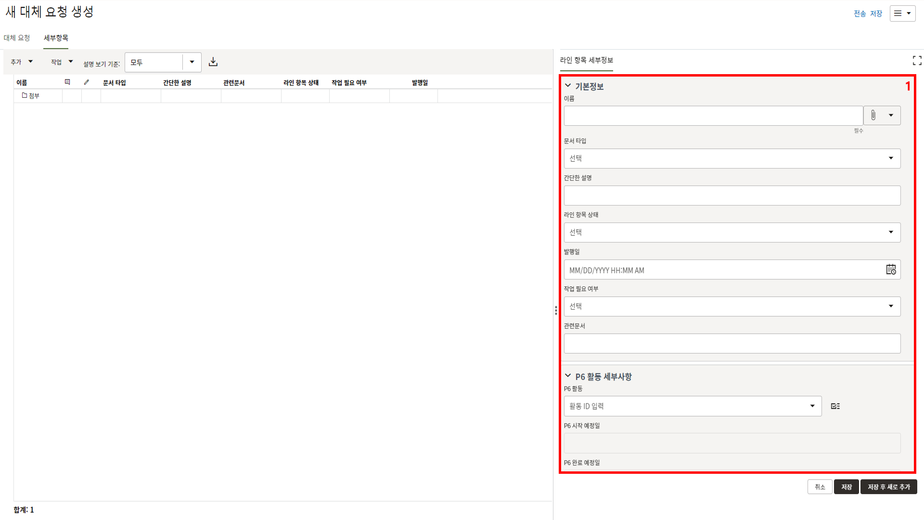Collapse the P6 활동 세부사항 section
This screenshot has height=520, width=924.
[x=568, y=376]
